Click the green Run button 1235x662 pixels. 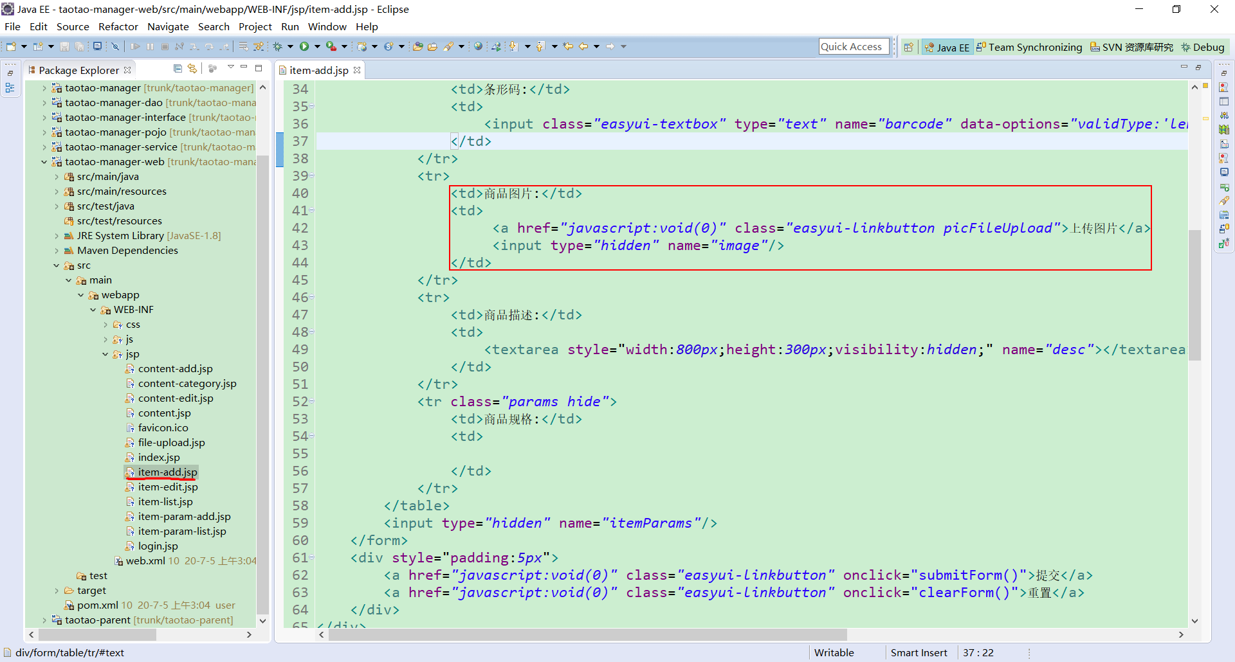[x=304, y=46]
